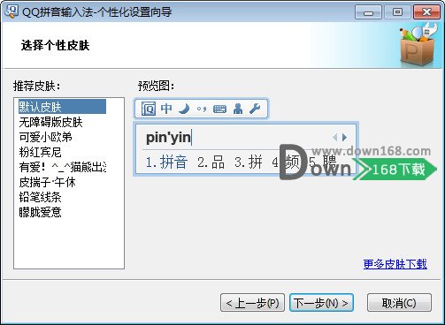
Task: Maximize the wizard window
Action: pos(397,12)
